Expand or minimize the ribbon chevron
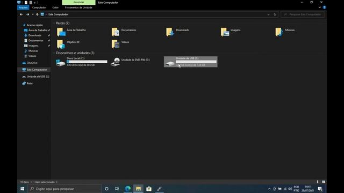344x193 pixels. [x=320, y=8]
